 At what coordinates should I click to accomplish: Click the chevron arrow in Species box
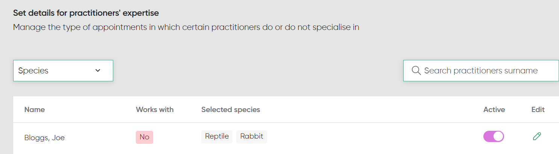click(98, 70)
